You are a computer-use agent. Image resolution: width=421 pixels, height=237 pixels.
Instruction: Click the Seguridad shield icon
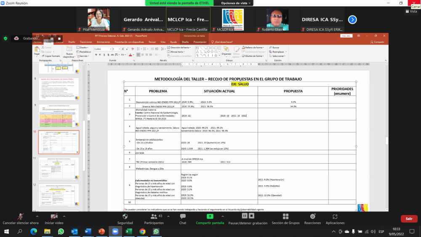125,216
